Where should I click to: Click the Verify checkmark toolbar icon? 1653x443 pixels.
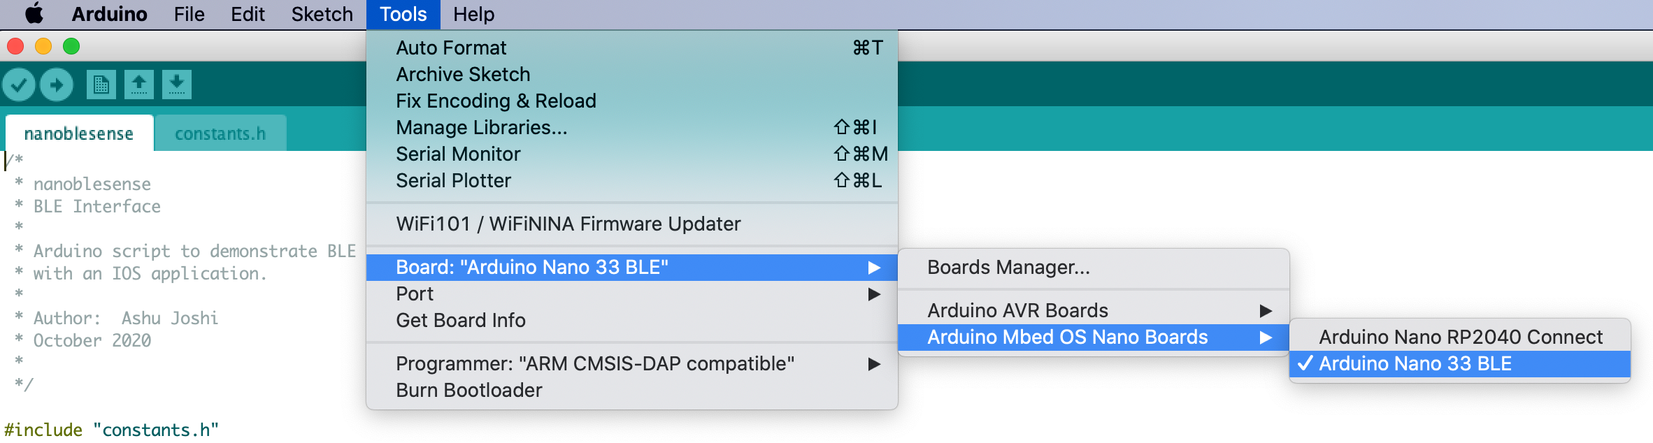pyautogui.click(x=19, y=85)
